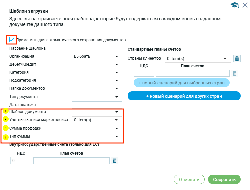Expand the Дебет/Кредит dropdown
The height and width of the screenshot is (190, 250).
[x=97, y=64]
